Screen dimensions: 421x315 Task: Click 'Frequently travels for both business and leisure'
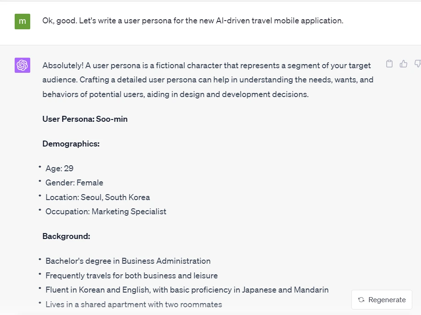131,276
